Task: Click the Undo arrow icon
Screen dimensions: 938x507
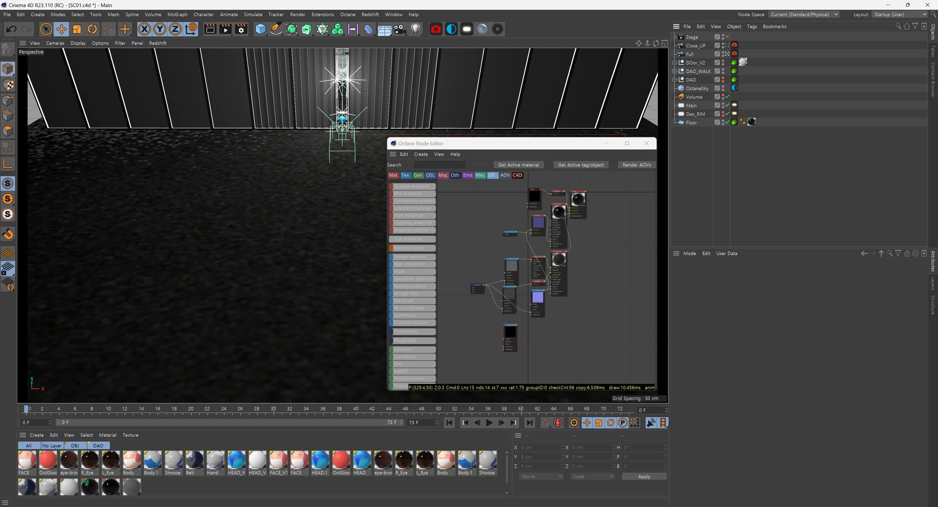Action: (11, 29)
